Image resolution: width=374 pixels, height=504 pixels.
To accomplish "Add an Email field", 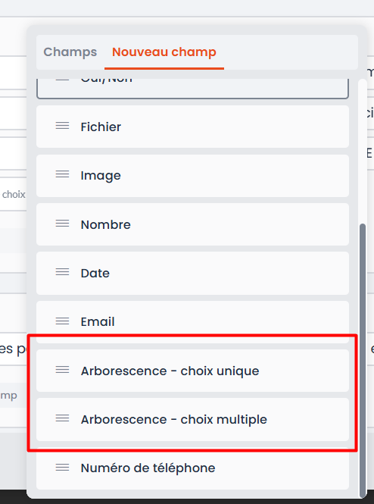I will point(192,322).
